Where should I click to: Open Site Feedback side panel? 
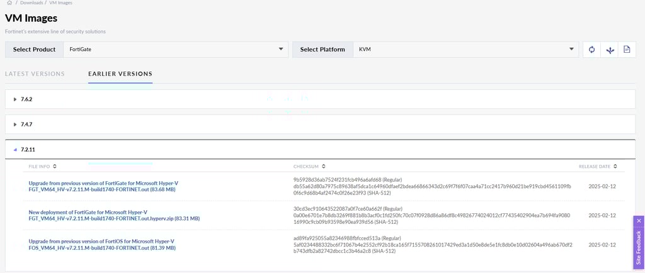pyautogui.click(x=639, y=247)
